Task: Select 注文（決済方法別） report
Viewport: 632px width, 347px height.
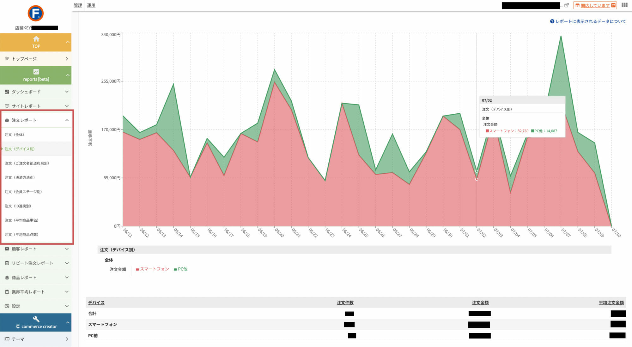Action: (20, 177)
